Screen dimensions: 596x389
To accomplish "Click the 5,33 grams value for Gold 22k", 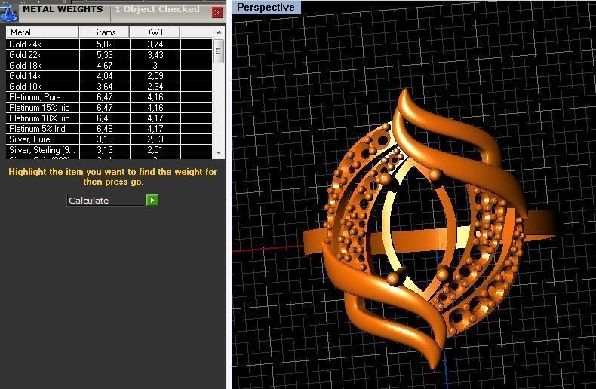I will coord(105,55).
